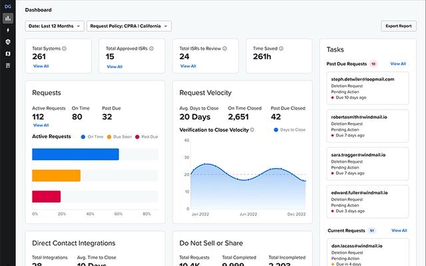Click info icon beside Time Saved
Image resolution: width=426 pixels, height=266 pixels.
(x=279, y=49)
